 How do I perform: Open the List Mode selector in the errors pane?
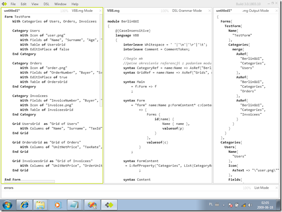click(261, 187)
